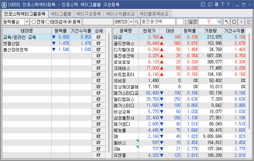Select the 메가스터디교육 stock row
The height and width of the screenshot is (161, 254).
179,93
